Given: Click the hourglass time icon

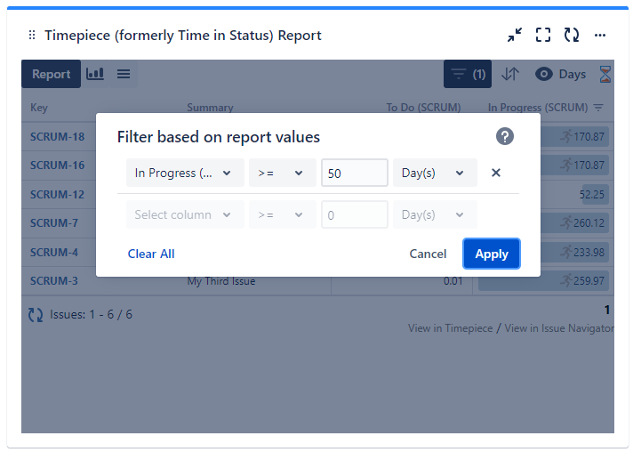Looking at the screenshot, I should point(605,74).
